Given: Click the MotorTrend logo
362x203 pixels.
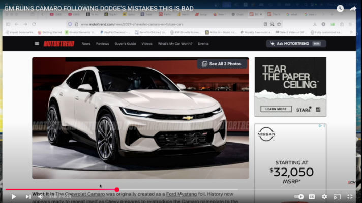Looking at the screenshot, I should click(58, 44).
